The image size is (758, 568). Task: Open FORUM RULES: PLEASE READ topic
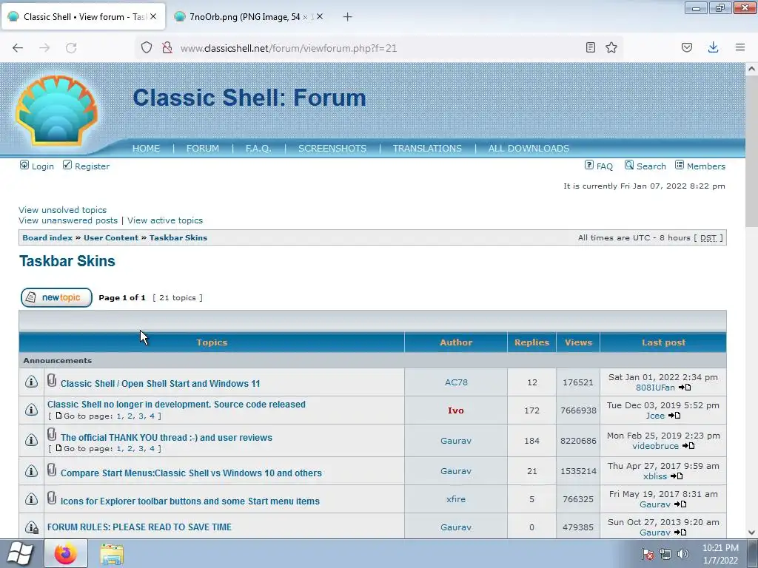pyautogui.click(x=139, y=527)
